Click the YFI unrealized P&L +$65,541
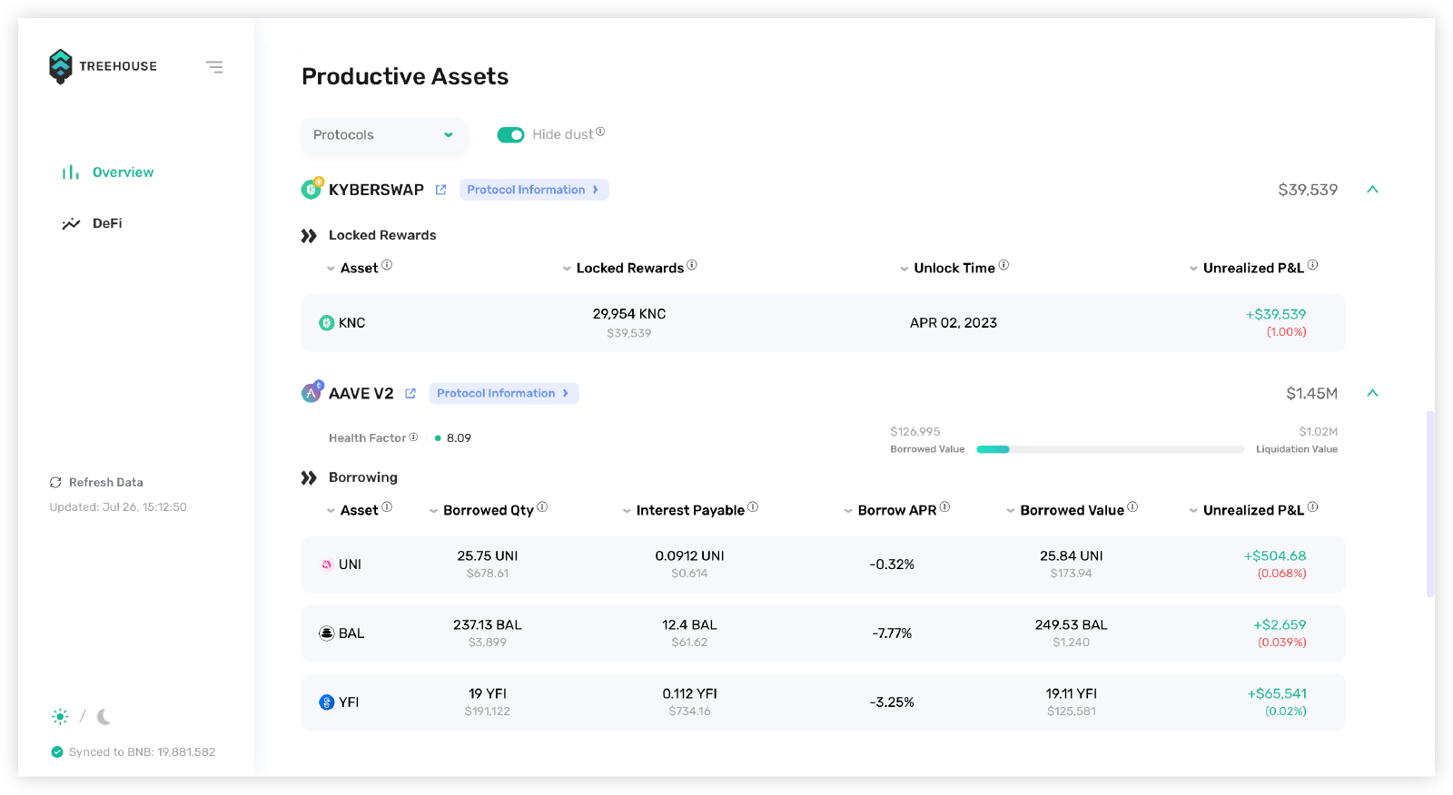Screen dimensions: 1453x795 pos(1277,694)
